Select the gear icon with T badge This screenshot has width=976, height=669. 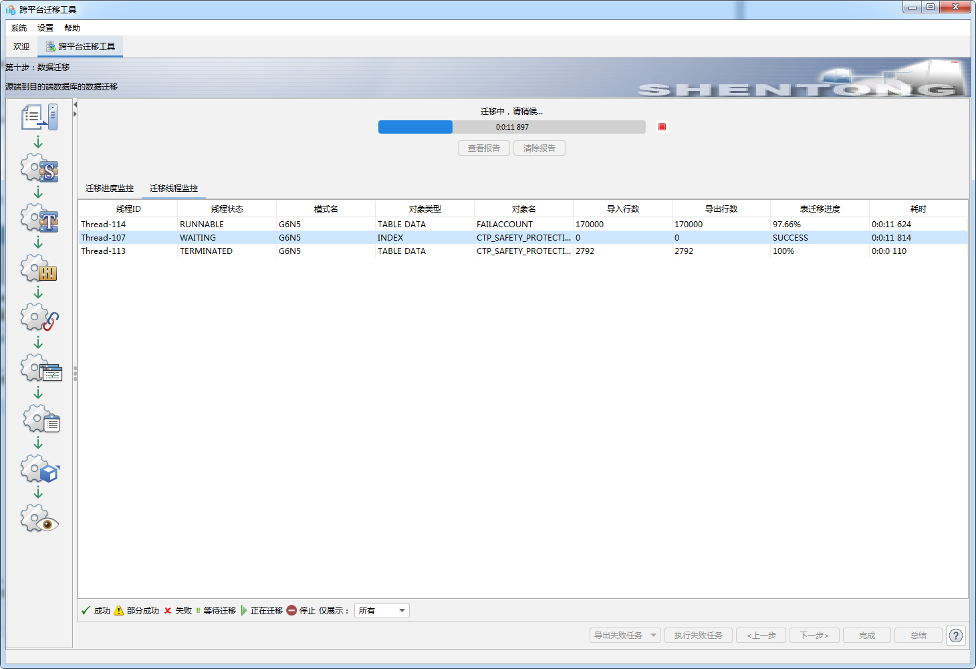(39, 218)
